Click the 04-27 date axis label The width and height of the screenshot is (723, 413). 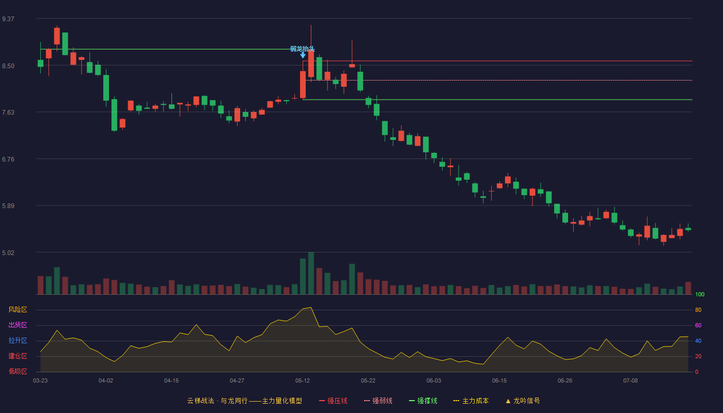point(237,380)
